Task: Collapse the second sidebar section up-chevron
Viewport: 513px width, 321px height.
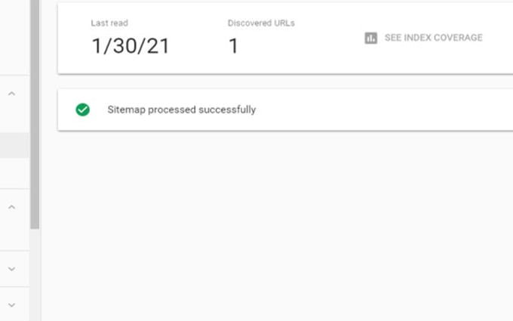Action: [x=11, y=208]
